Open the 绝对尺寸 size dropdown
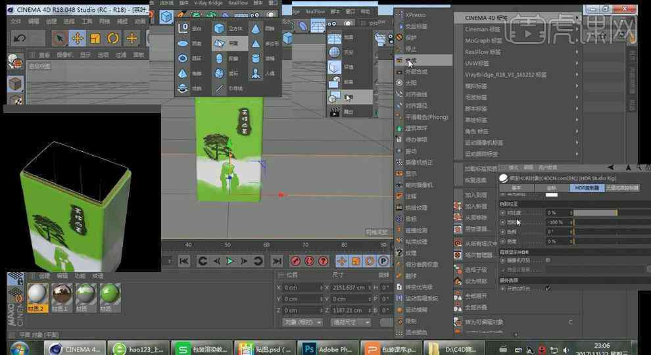 [x=351, y=322]
